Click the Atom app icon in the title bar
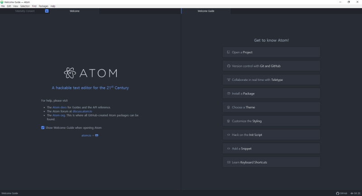The width and height of the screenshot is (362, 196). [2, 2]
